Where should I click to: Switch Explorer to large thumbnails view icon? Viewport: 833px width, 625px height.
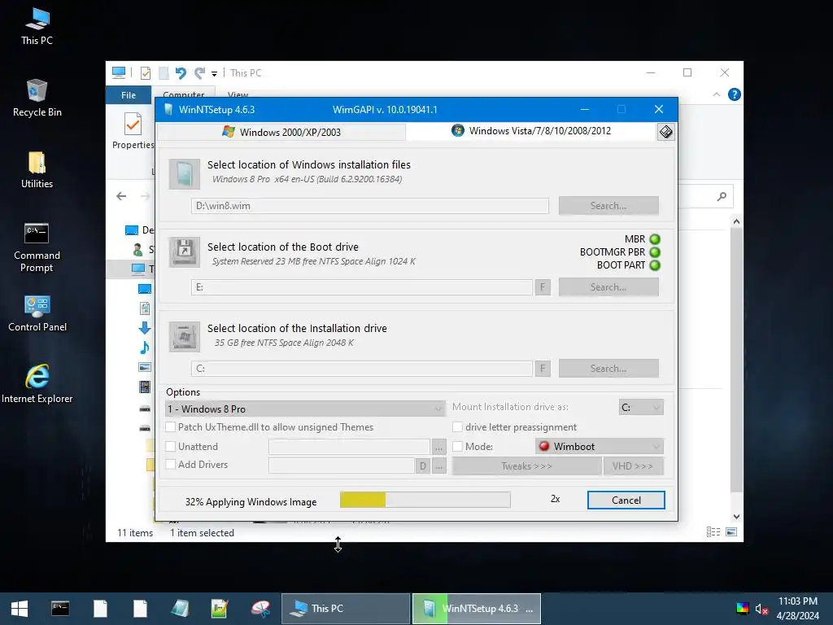point(731,532)
